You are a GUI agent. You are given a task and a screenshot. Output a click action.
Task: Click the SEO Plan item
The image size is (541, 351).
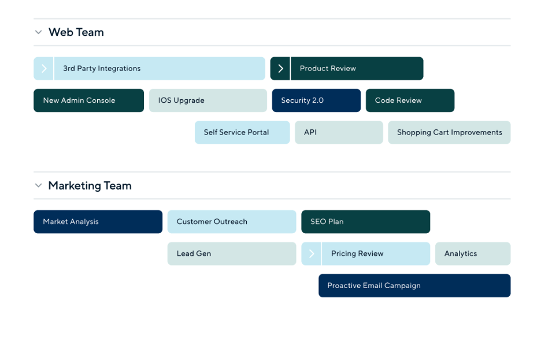(366, 222)
